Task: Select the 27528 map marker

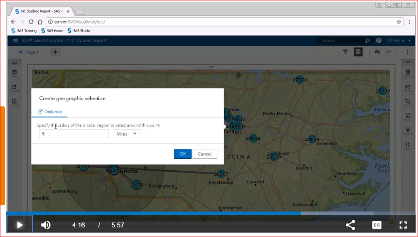Action: (253, 139)
